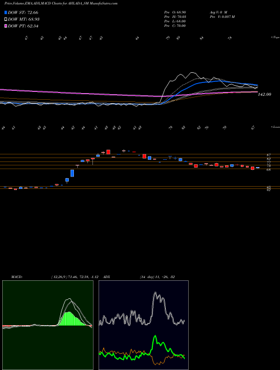
Task: Click the peak of the white EMA line
Action: [193, 73]
